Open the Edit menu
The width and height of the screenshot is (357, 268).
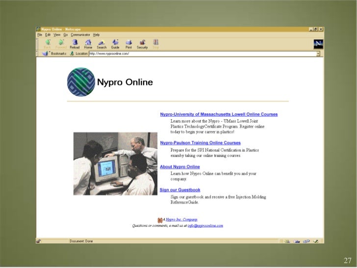pos(48,35)
